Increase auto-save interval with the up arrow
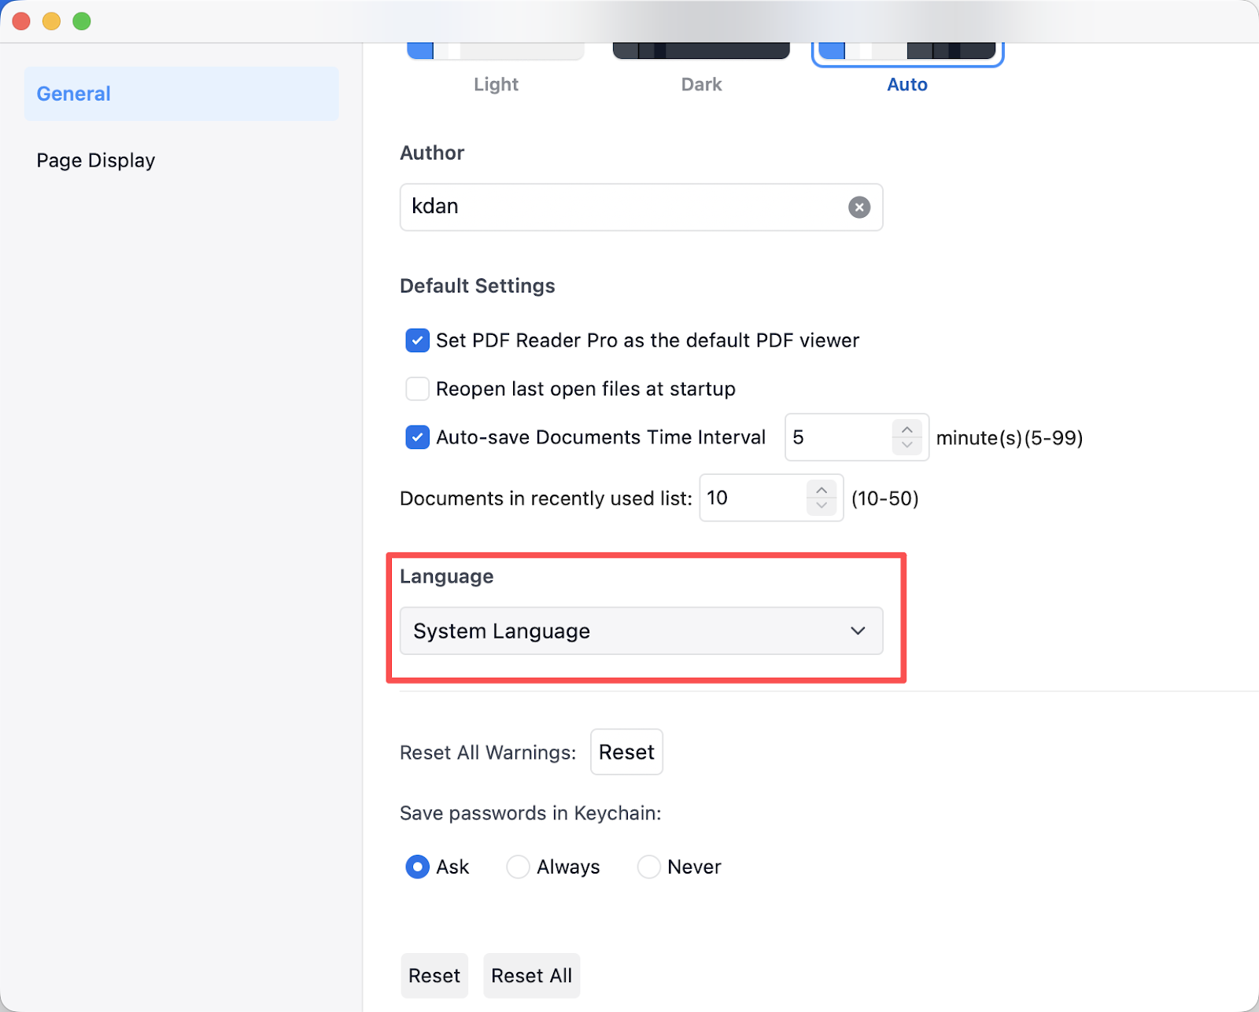The image size is (1259, 1012). coord(906,429)
